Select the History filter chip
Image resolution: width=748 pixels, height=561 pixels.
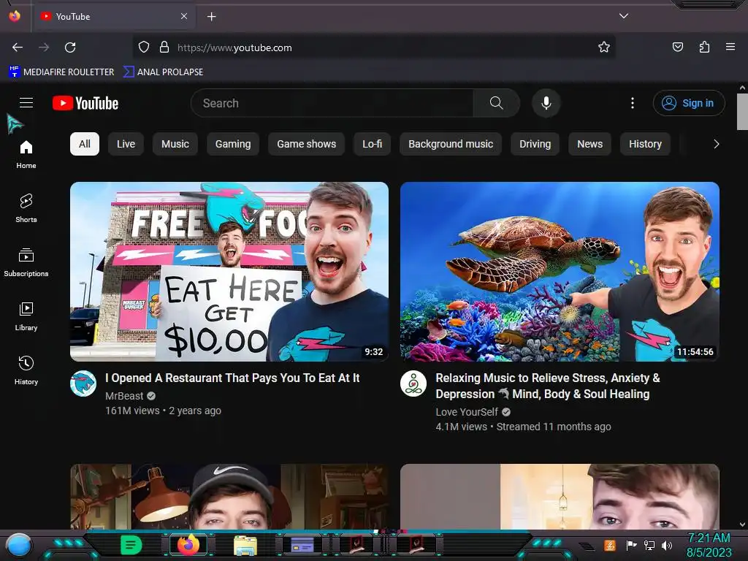pyautogui.click(x=645, y=144)
